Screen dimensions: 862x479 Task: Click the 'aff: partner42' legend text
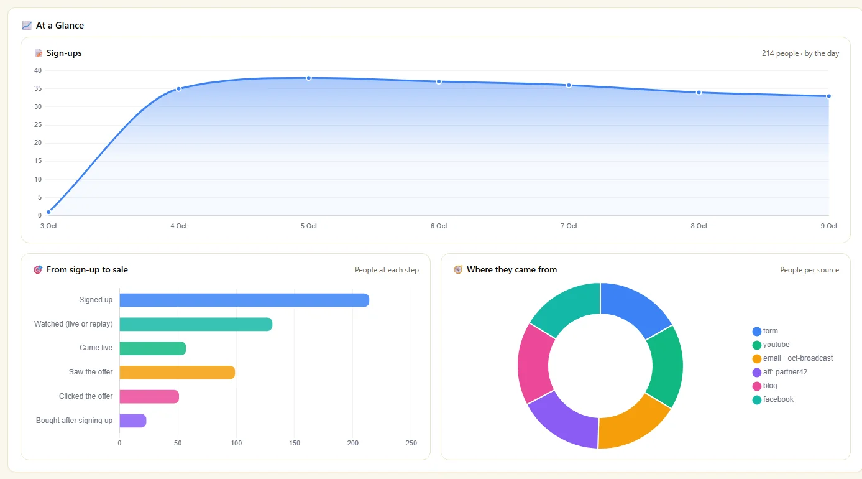tap(785, 373)
